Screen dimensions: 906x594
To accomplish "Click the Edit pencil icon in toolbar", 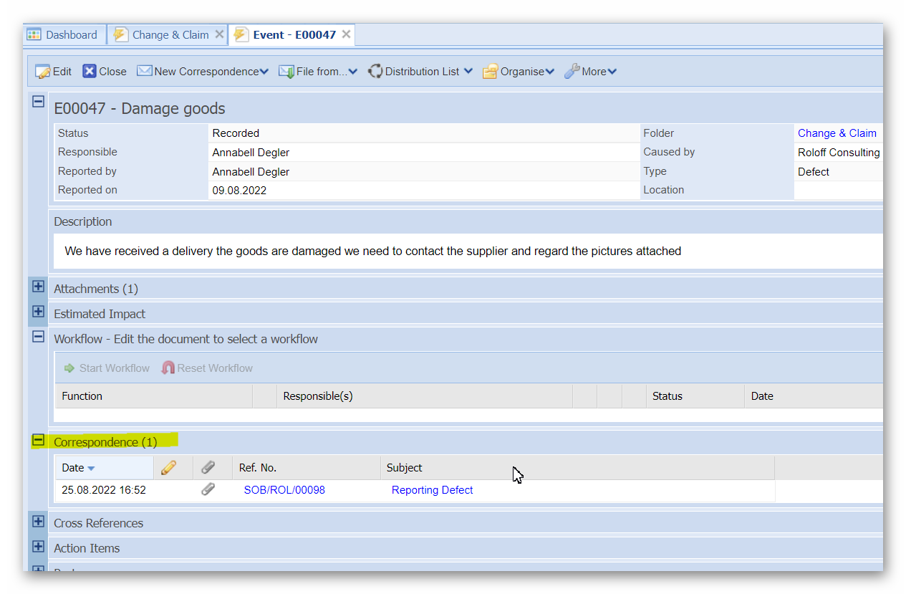I will coord(43,72).
